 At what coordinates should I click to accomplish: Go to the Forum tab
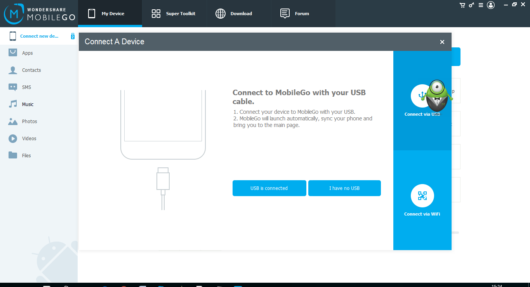pyautogui.click(x=295, y=14)
